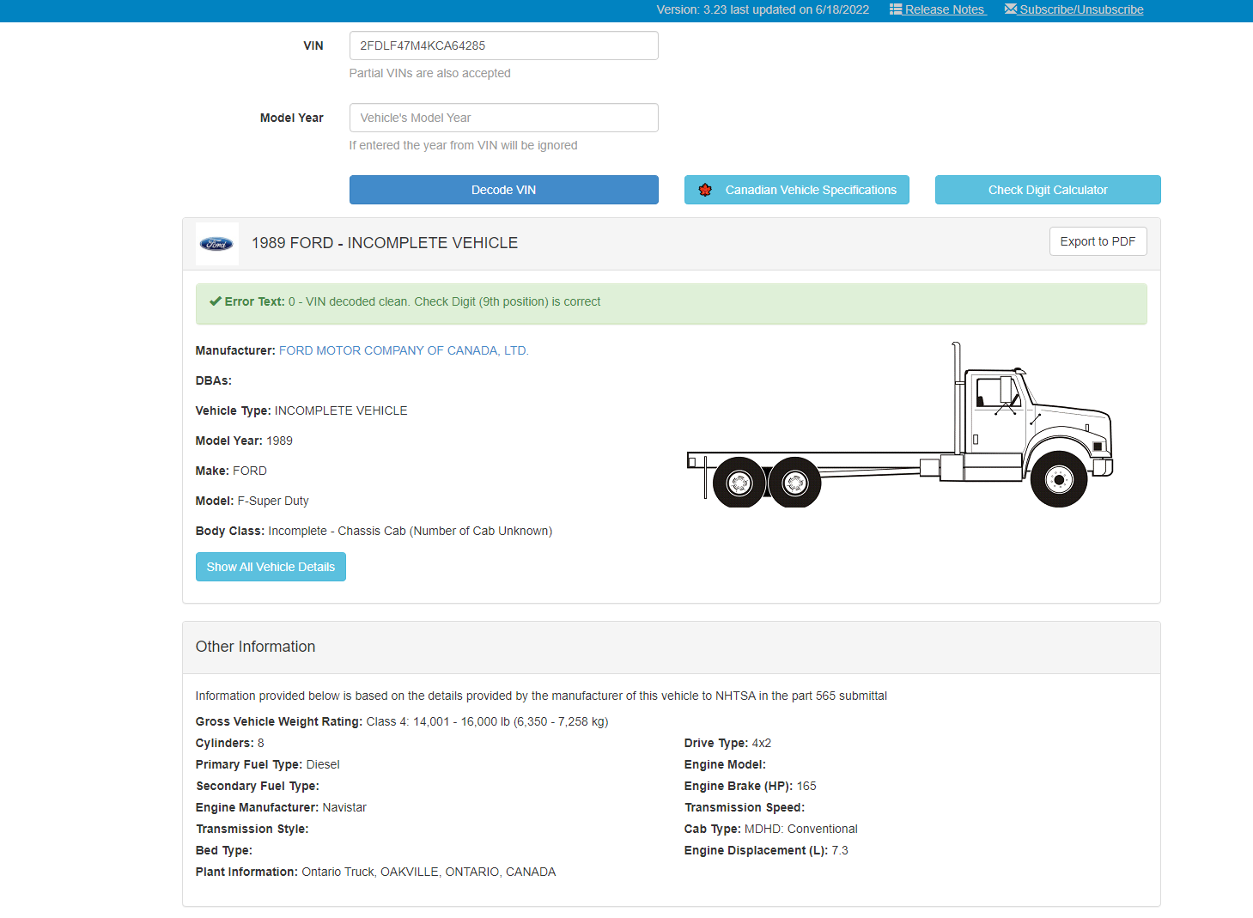
Task: Click the Other Information section header
Action: pyautogui.click(x=255, y=647)
